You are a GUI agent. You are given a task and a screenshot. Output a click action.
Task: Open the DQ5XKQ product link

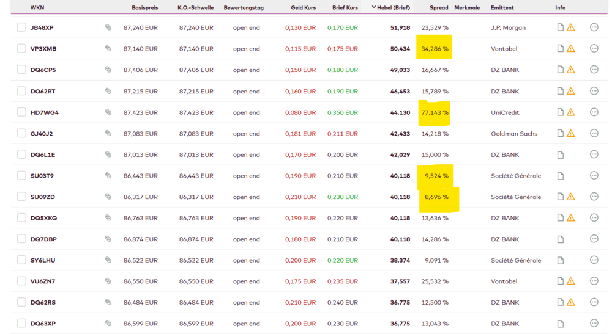[x=43, y=218]
